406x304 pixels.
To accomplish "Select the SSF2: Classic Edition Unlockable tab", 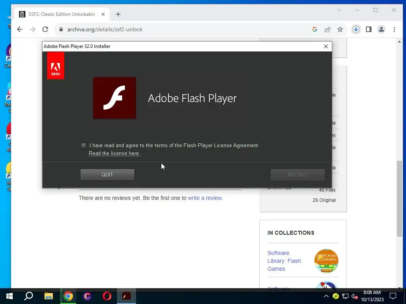I will click(61, 14).
